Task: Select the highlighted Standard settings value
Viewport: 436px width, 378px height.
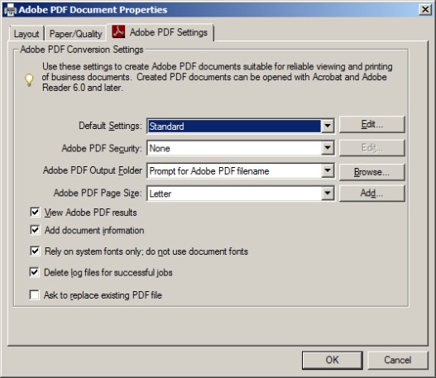Action: [x=234, y=127]
